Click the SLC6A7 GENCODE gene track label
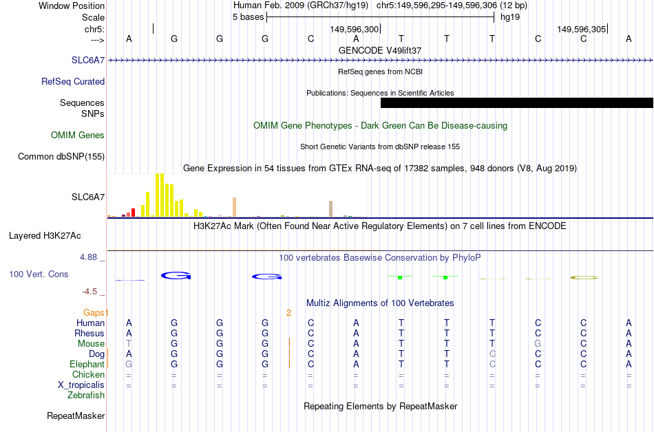 (88, 60)
